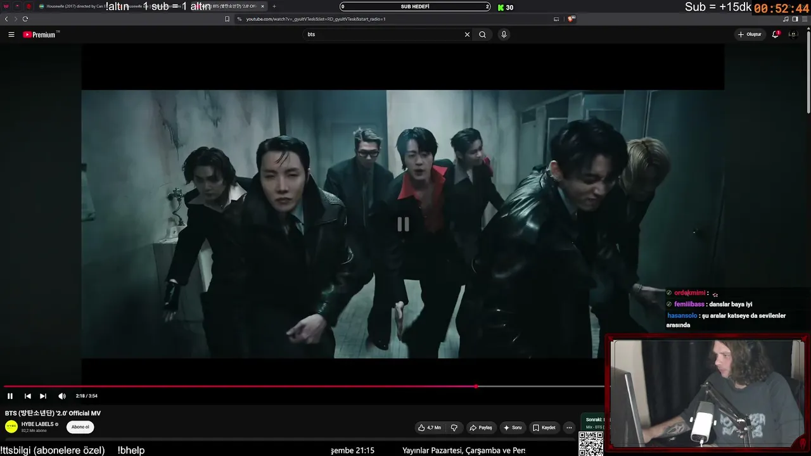Image resolution: width=811 pixels, height=456 pixels.
Task: Share the video with Paylaş
Action: click(x=480, y=427)
